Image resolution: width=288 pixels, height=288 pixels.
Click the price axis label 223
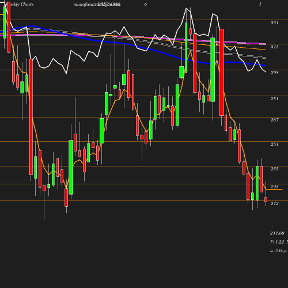(275, 187)
